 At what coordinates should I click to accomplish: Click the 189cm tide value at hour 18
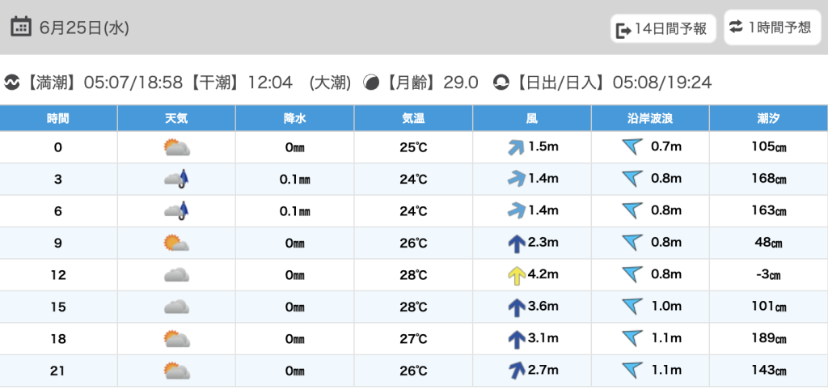[768, 339]
